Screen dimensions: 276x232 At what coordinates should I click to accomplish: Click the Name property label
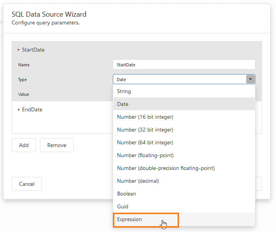[x=24, y=65]
